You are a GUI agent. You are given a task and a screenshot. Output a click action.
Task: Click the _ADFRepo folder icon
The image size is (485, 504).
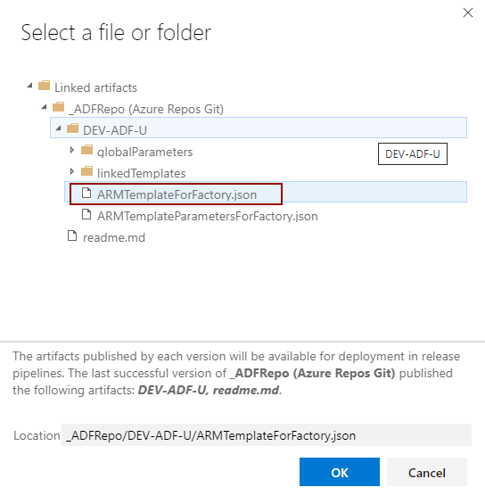[59, 107]
